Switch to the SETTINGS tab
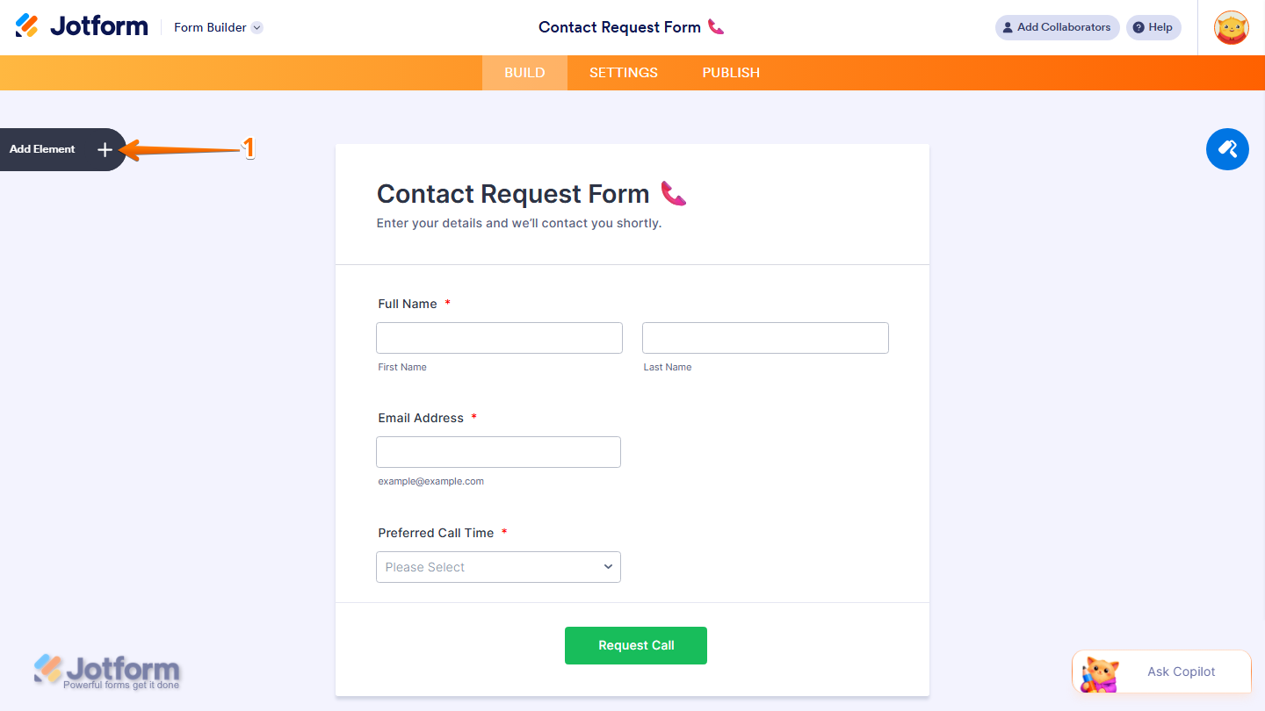Viewport: 1265px width, 711px height. 623,72
